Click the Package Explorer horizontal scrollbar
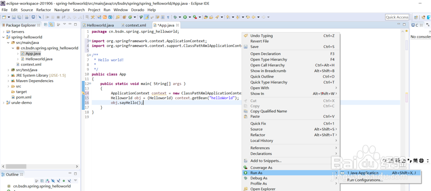 (x=40, y=166)
